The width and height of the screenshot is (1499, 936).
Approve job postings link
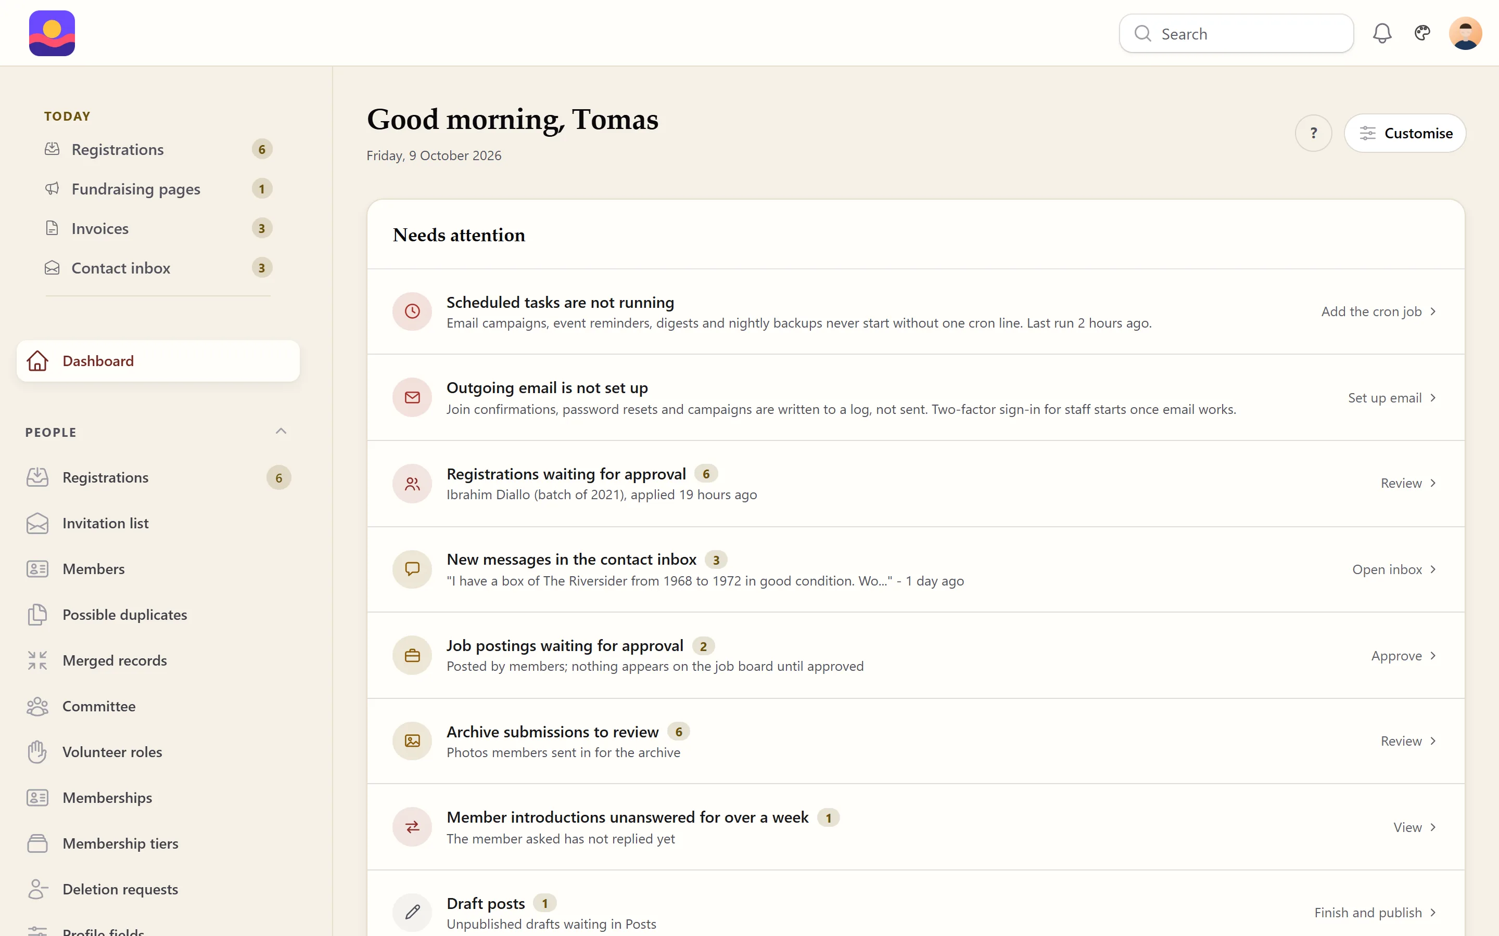pyautogui.click(x=1404, y=656)
